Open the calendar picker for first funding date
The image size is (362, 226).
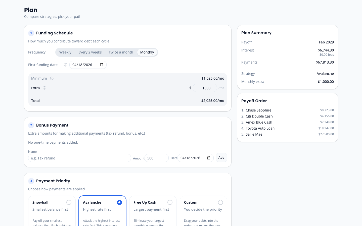pos(101,65)
